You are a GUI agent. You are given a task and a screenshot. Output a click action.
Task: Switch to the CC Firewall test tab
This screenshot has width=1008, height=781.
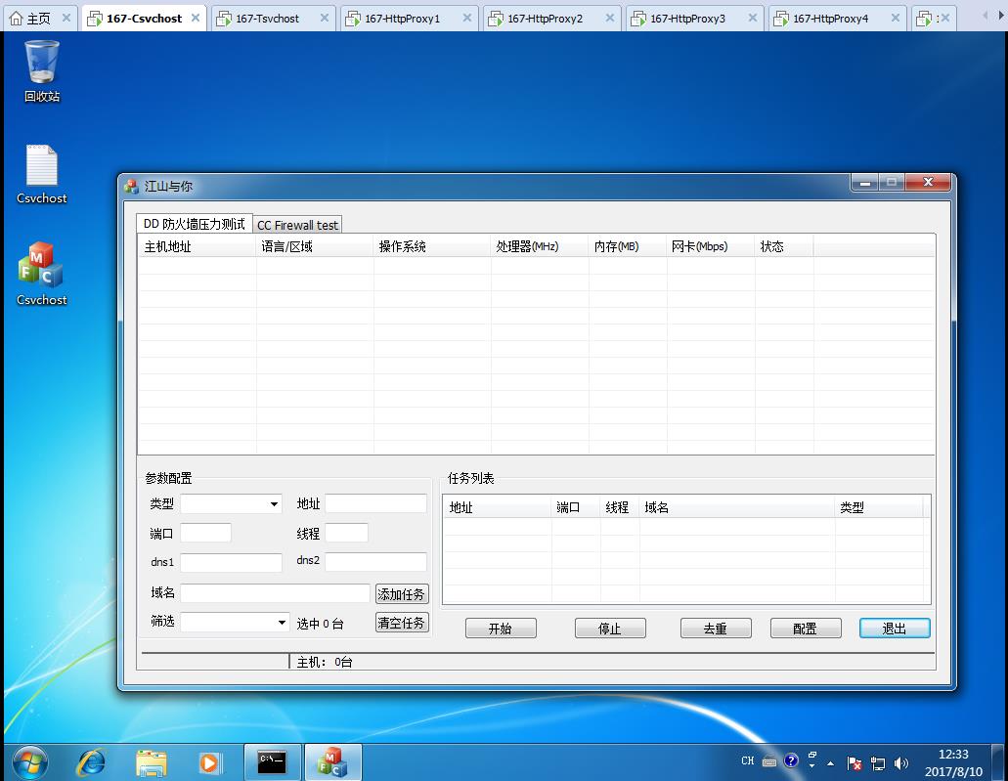[297, 225]
